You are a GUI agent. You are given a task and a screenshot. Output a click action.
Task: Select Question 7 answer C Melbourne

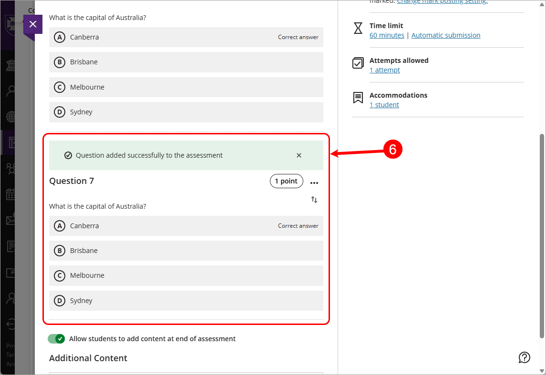pyautogui.click(x=186, y=275)
